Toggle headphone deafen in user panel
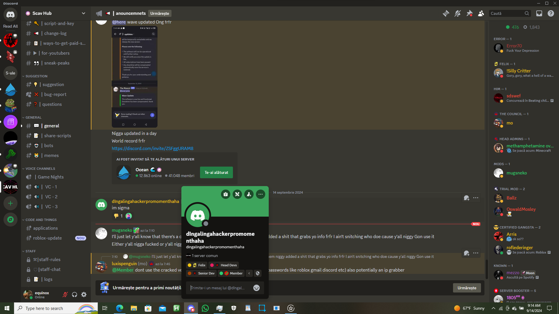559x314 pixels. pyautogui.click(x=75, y=295)
